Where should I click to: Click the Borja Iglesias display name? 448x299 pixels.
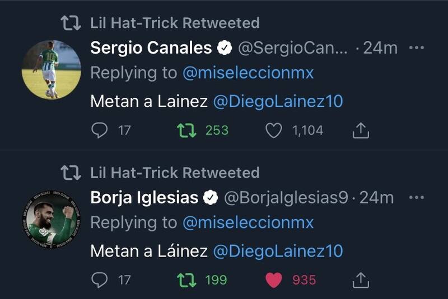144,197
